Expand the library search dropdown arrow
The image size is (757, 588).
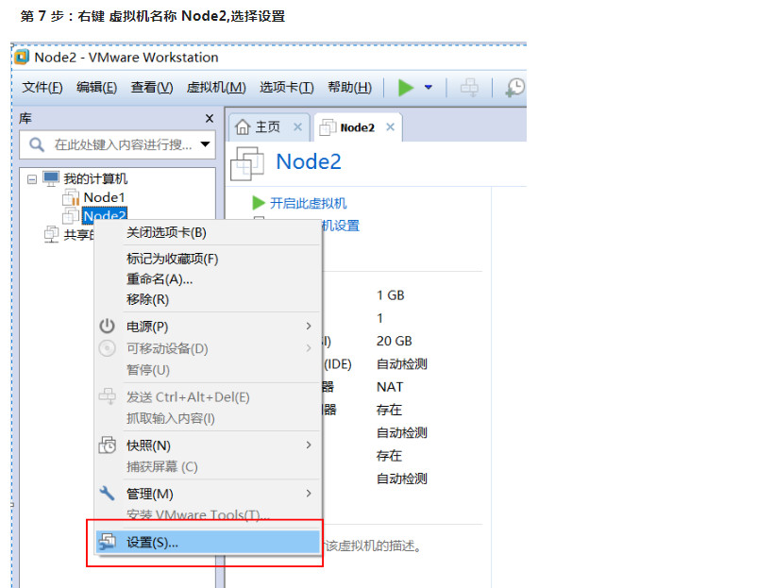[x=205, y=144]
